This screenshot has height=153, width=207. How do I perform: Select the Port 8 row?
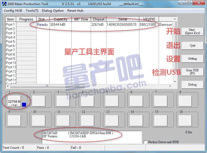(x=10, y=54)
